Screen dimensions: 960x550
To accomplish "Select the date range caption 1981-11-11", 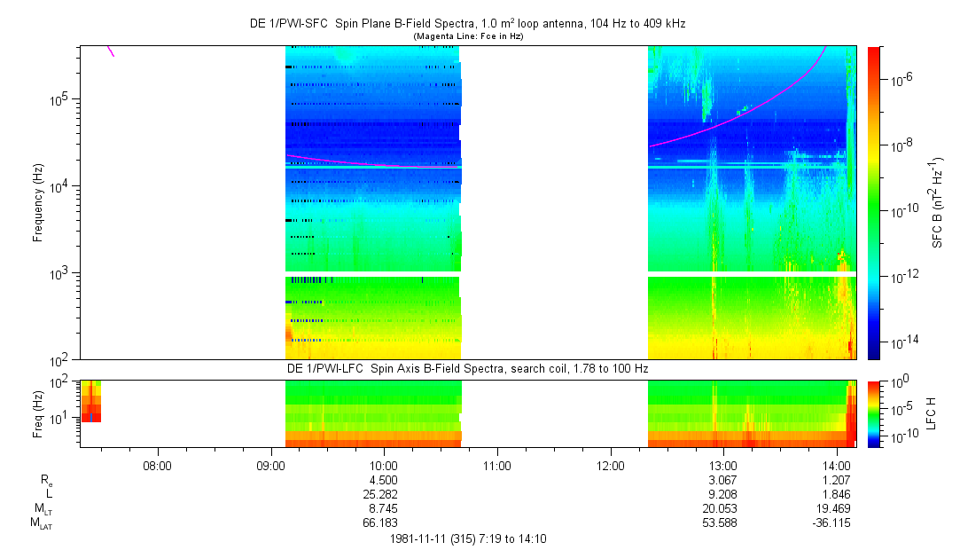I will pyautogui.click(x=467, y=539).
